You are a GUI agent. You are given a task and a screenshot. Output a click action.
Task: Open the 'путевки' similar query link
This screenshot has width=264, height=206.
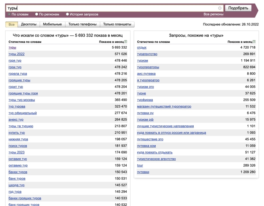pos(143,172)
